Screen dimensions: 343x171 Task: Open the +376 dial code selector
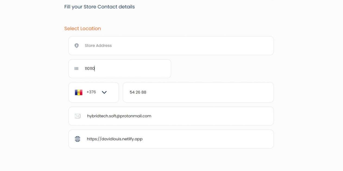[x=91, y=92]
